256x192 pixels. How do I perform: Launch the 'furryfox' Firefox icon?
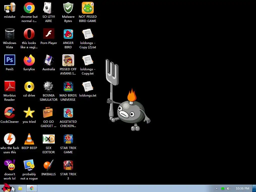pos(29,60)
